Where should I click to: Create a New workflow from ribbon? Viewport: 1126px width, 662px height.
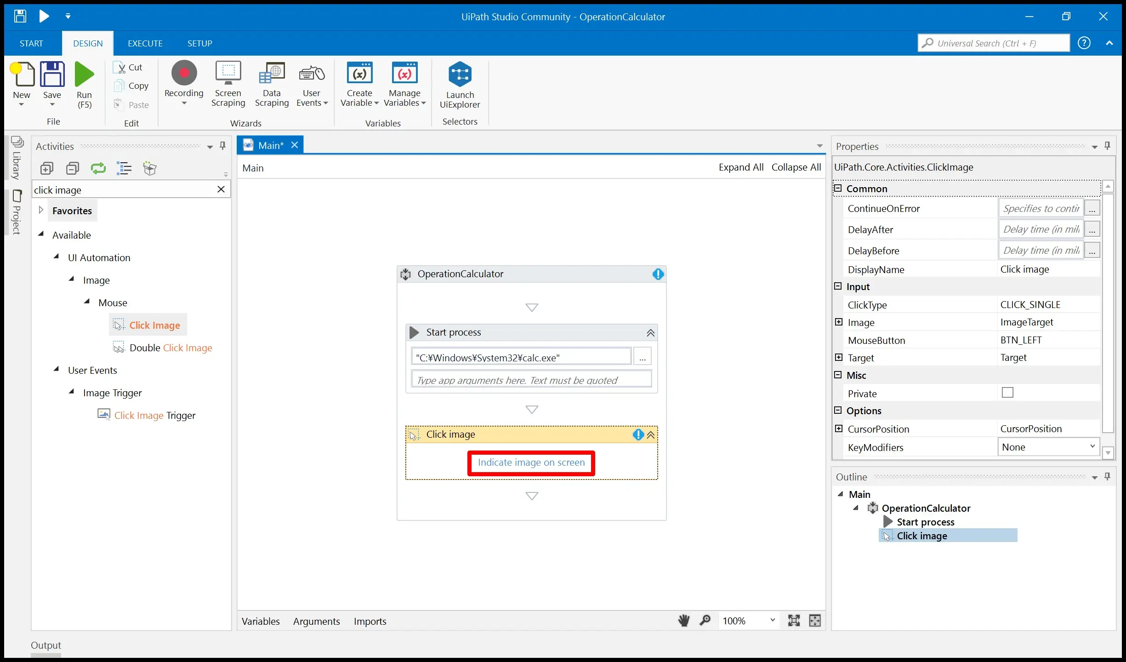point(22,84)
